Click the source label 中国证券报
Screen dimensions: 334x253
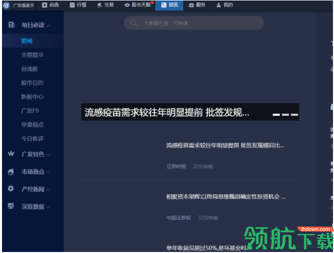pos(179,218)
